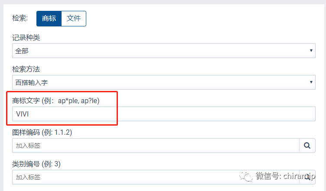Viewport: 326px width, 191px height.
Task: Click the magnifier icon beside 图样编码 field
Action: click(307, 146)
